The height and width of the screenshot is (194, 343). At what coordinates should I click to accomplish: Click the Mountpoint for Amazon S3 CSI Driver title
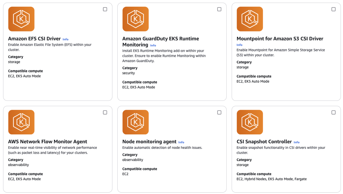click(x=280, y=39)
